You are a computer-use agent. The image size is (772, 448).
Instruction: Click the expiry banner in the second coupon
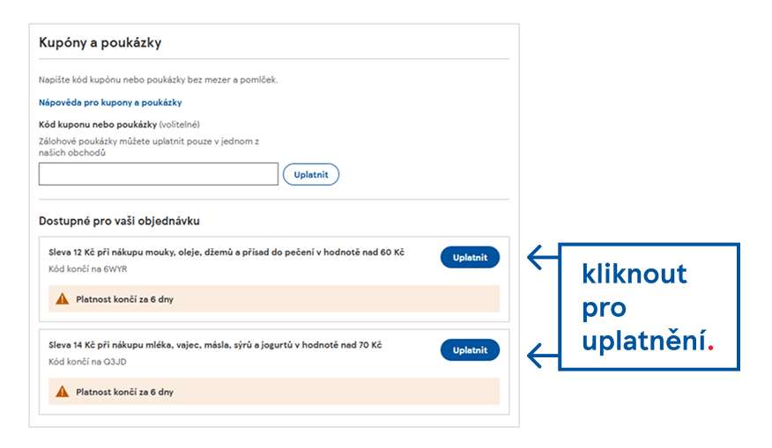(x=274, y=392)
